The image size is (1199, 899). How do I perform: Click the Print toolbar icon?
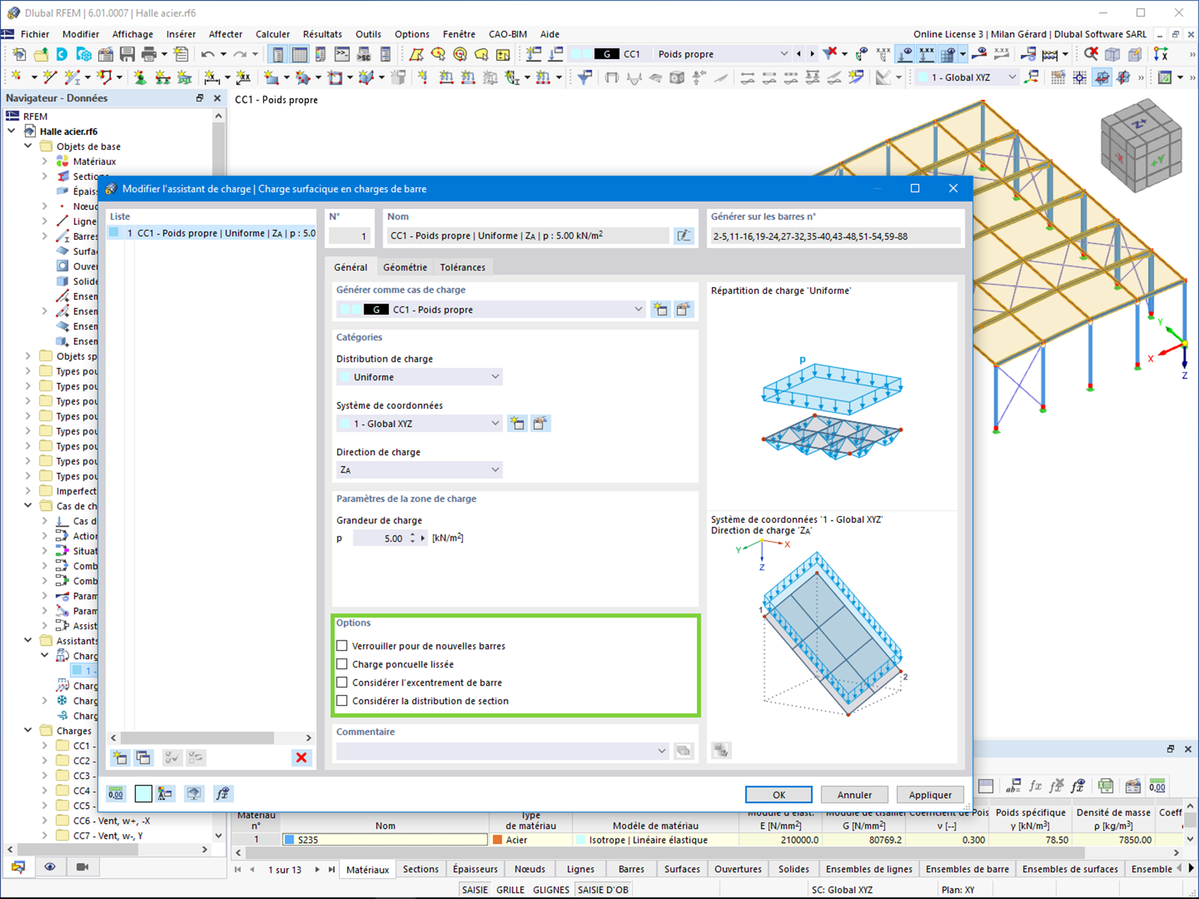coord(149,54)
